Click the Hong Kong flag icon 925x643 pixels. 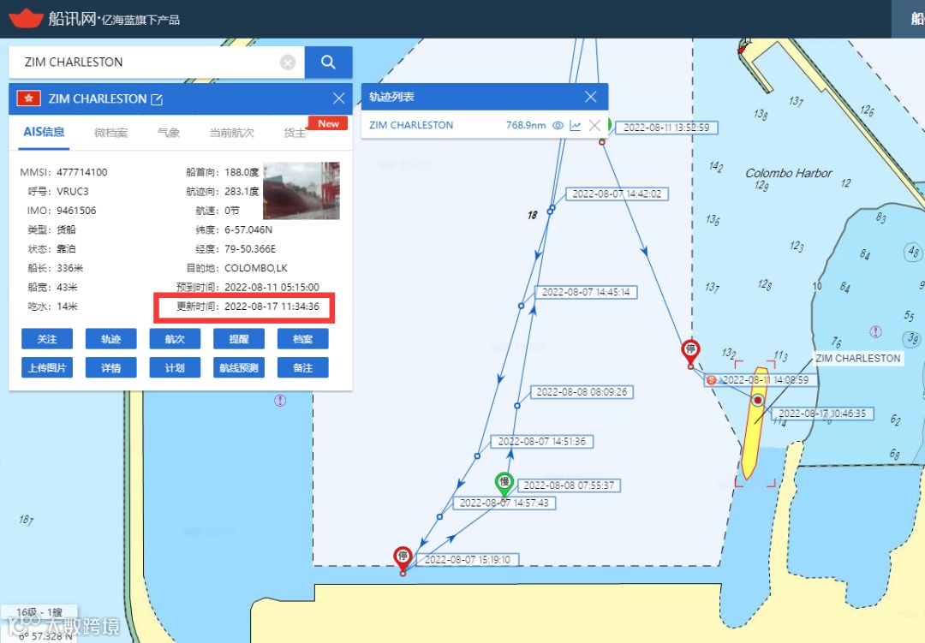pyautogui.click(x=28, y=98)
